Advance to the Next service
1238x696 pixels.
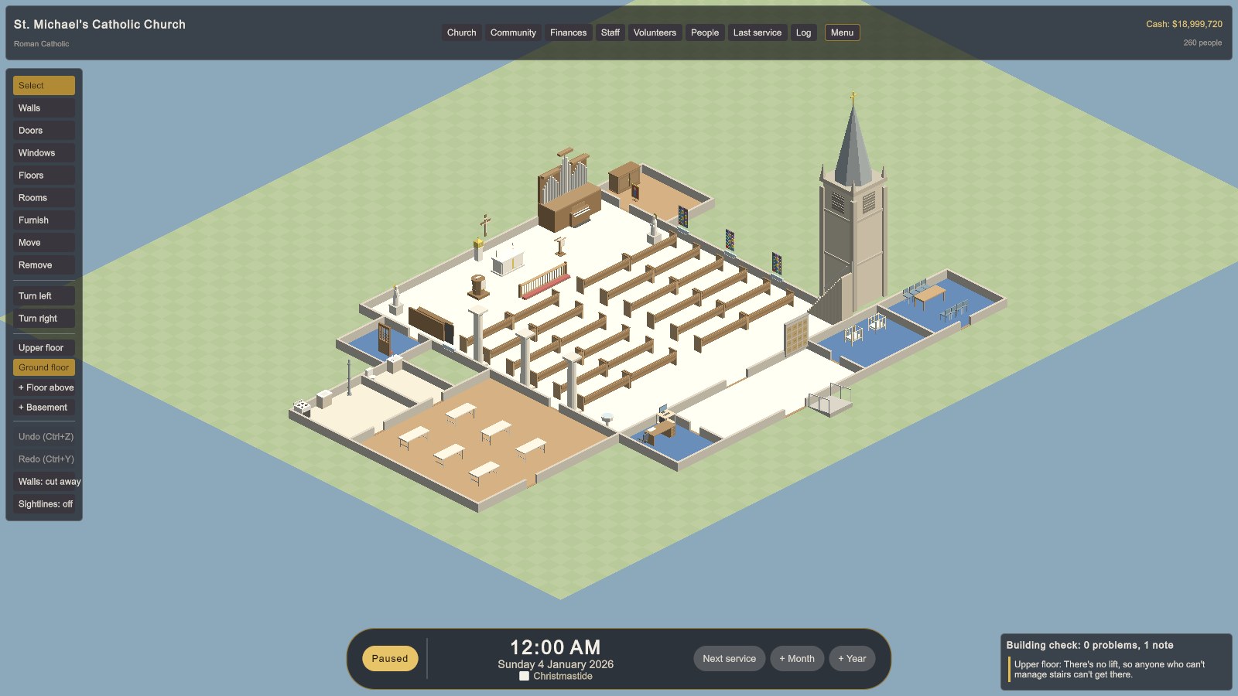[x=730, y=659]
